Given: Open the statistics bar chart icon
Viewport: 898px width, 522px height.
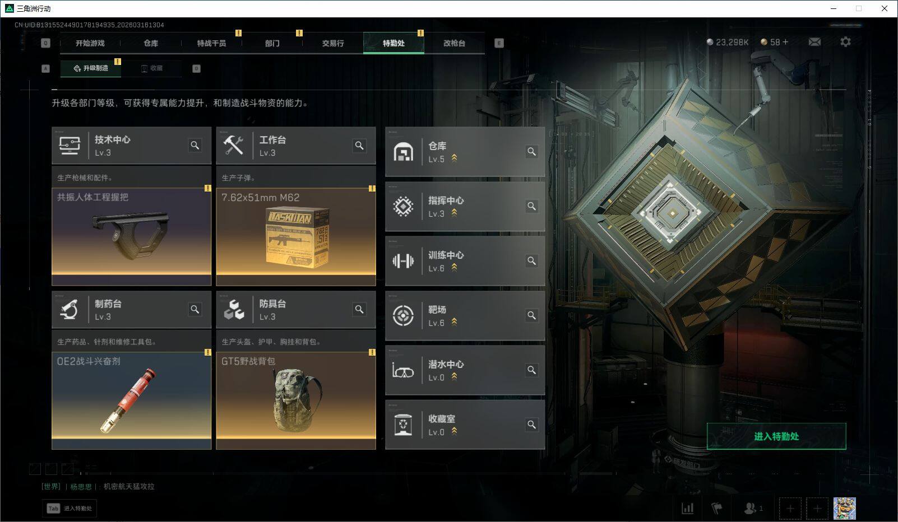Looking at the screenshot, I should [687, 508].
